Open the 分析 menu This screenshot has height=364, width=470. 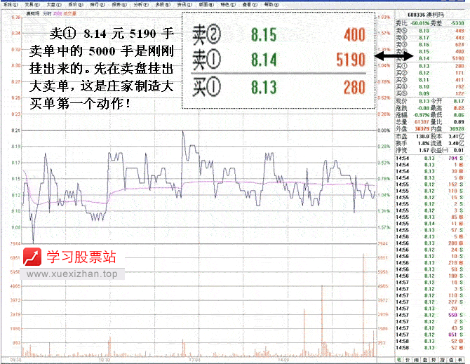click(141, 4)
